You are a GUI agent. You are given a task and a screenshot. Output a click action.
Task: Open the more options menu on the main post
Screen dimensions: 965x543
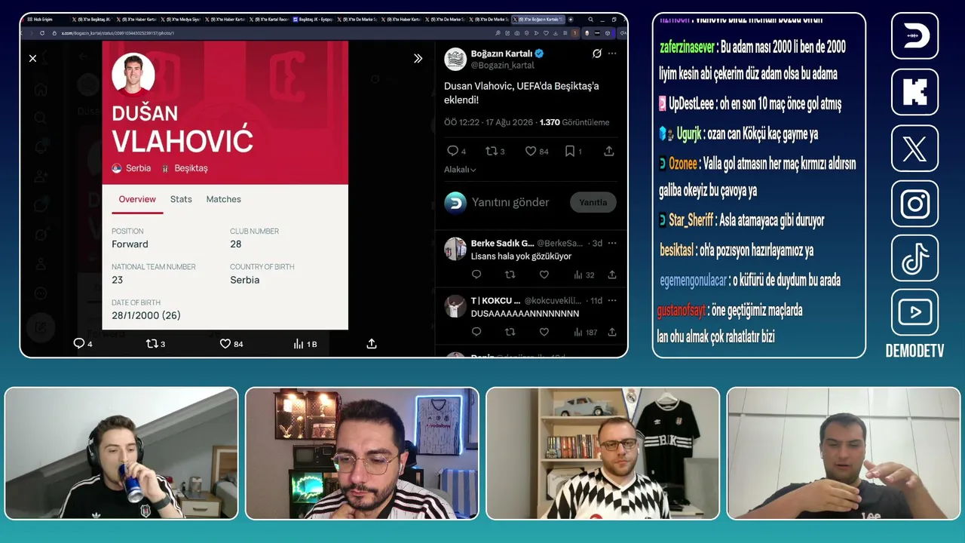[612, 54]
